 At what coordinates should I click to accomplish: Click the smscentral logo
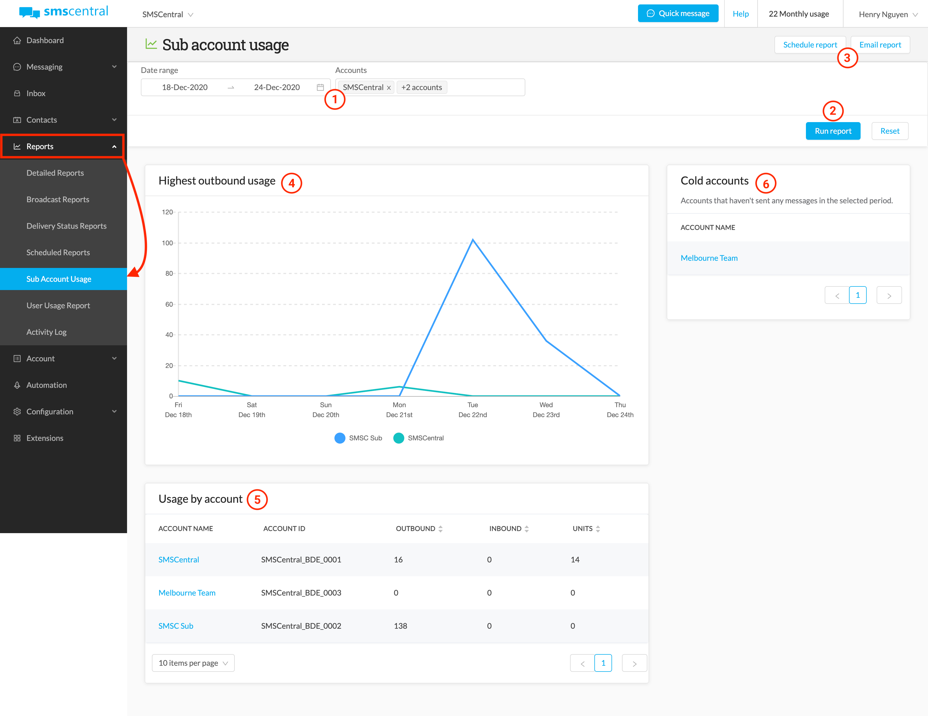coord(63,12)
